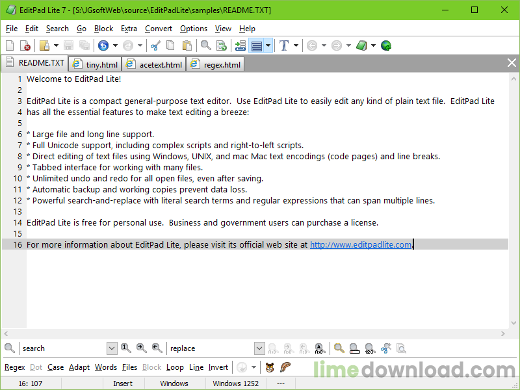
Task: Toggle the Adapt case search option
Action: [x=79, y=367]
